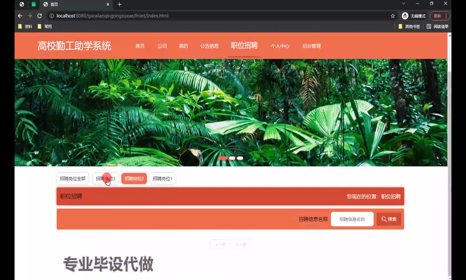Go to 首页 in the site navigation
This screenshot has width=466, height=280.
pos(140,46)
